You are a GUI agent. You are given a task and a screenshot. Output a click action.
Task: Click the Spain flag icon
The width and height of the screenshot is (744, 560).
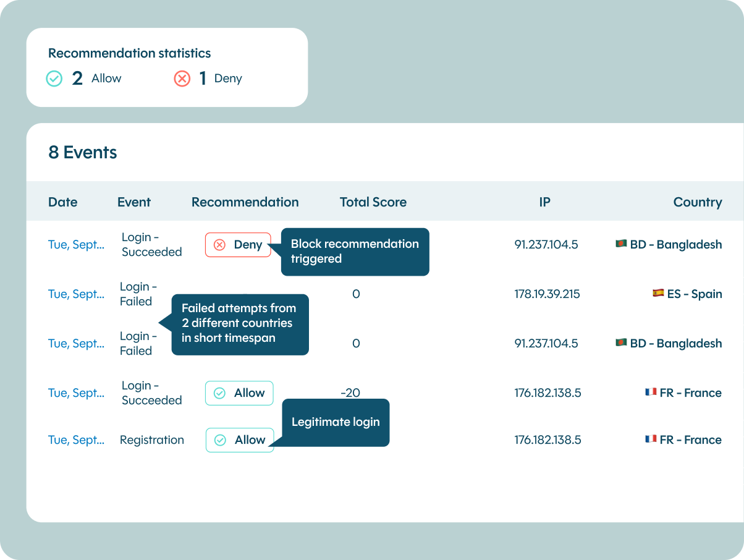658,294
